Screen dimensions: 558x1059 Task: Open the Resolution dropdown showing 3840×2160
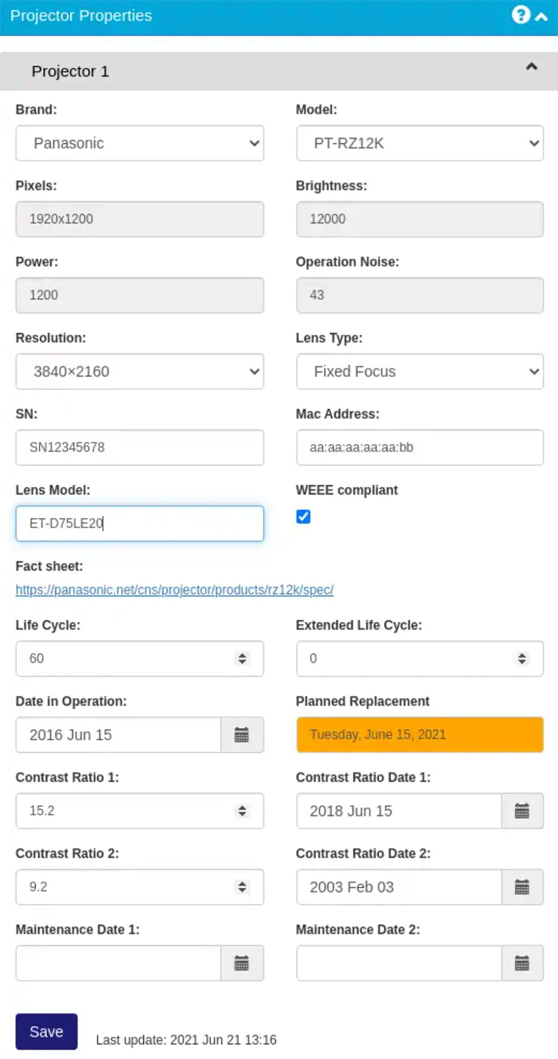point(139,371)
